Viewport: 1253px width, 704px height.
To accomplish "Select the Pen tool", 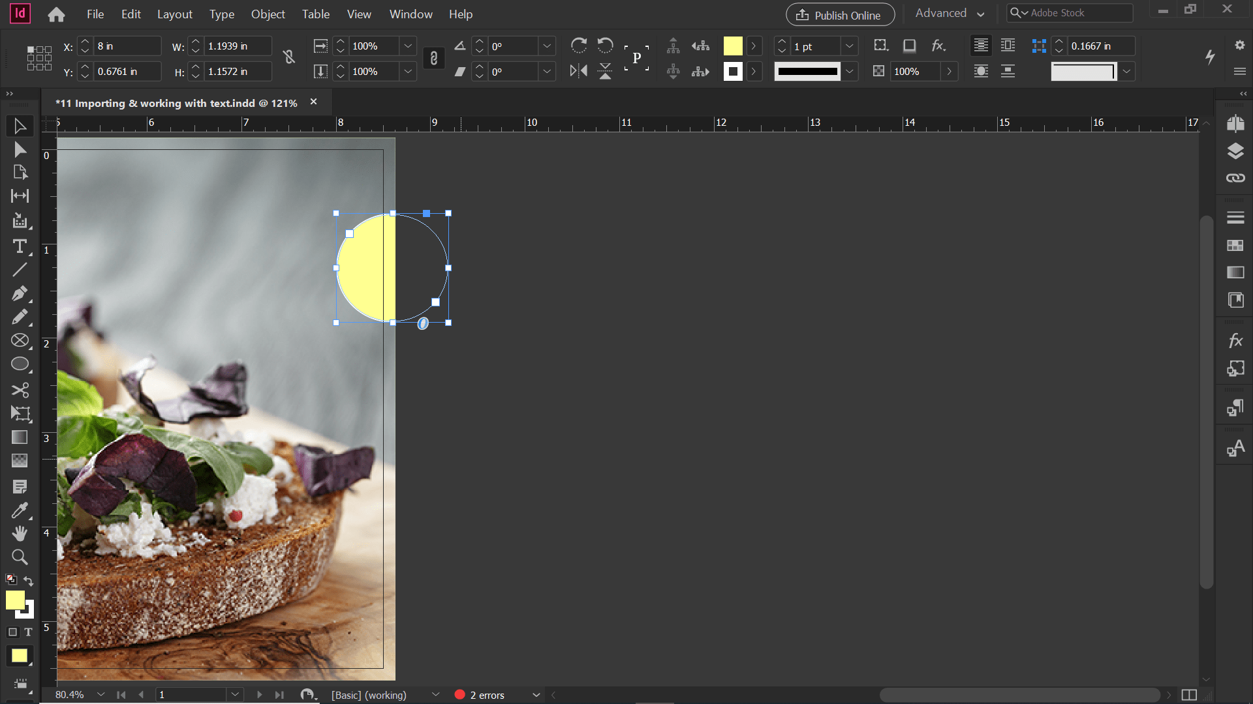I will click(20, 293).
